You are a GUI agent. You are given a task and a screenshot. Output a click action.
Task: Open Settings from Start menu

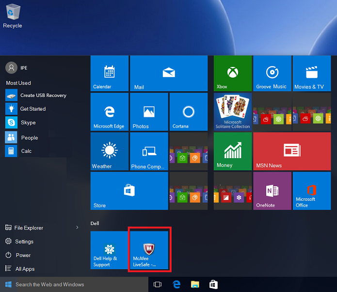[x=19, y=242]
